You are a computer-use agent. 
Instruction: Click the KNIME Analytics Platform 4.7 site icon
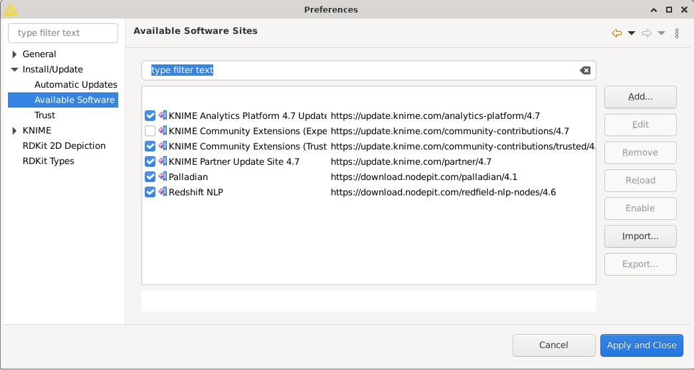click(163, 116)
